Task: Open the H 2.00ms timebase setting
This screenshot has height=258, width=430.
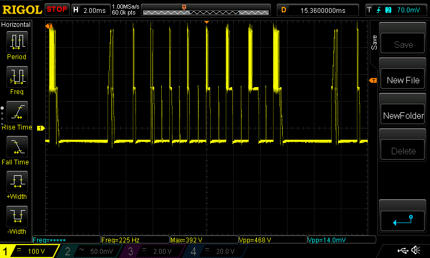Action: [90, 10]
